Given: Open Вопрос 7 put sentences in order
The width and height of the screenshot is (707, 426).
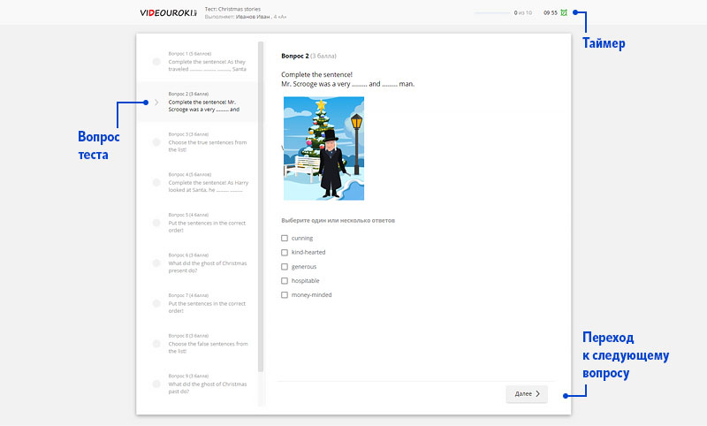Looking at the screenshot, I should (x=197, y=303).
